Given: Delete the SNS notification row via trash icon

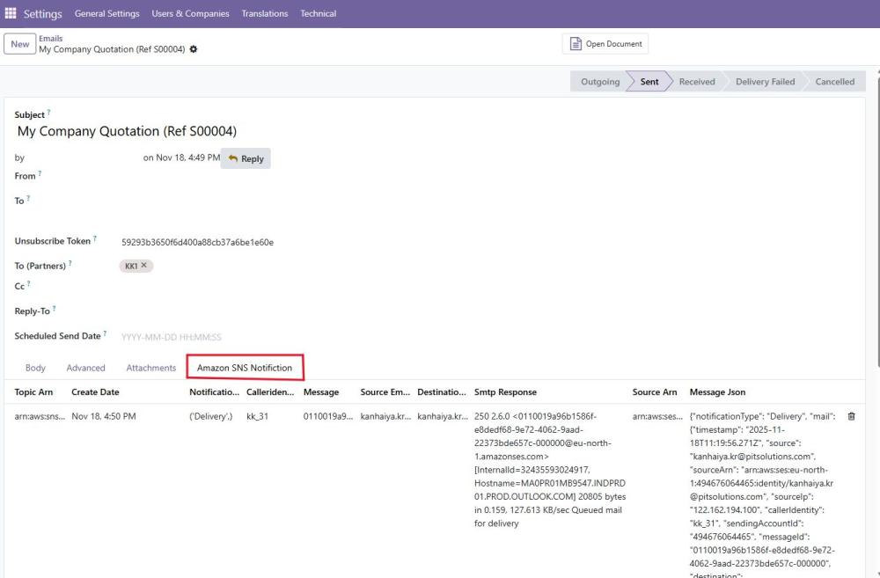Looking at the screenshot, I should [850, 416].
